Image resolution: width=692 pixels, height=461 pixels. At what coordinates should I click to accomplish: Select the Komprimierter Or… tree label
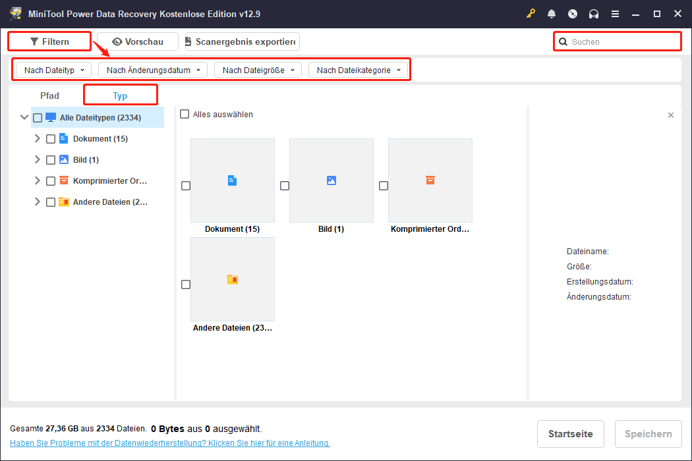coord(110,181)
